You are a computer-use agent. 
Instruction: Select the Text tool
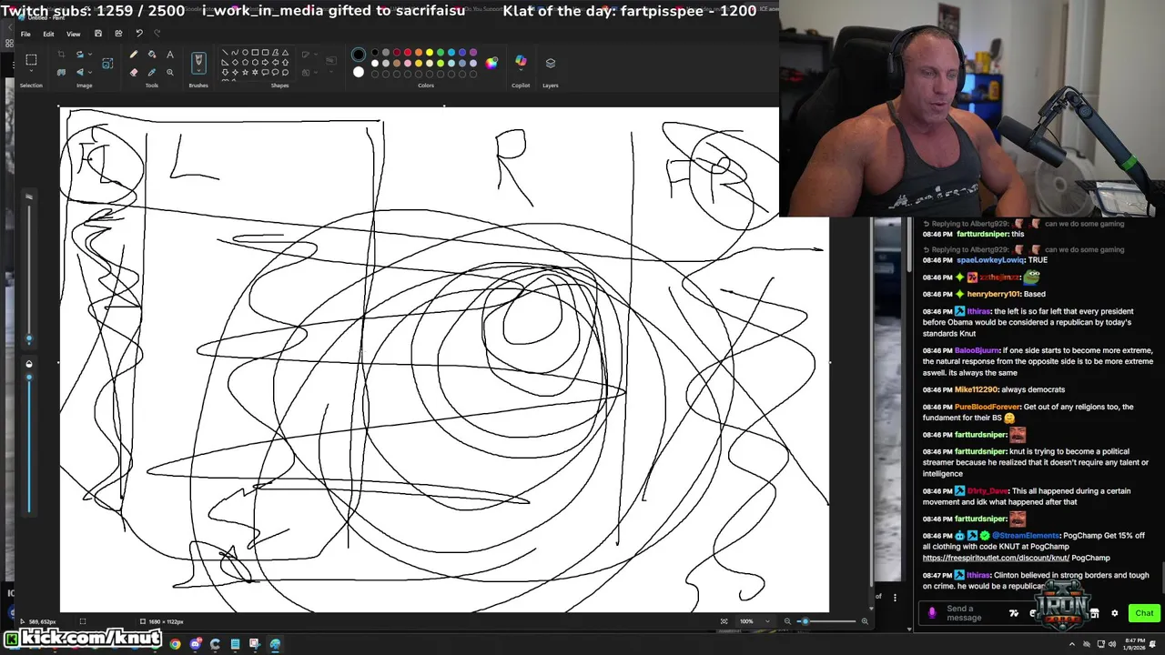click(x=169, y=55)
